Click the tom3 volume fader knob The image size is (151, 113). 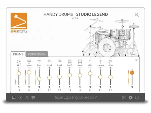point(70,75)
